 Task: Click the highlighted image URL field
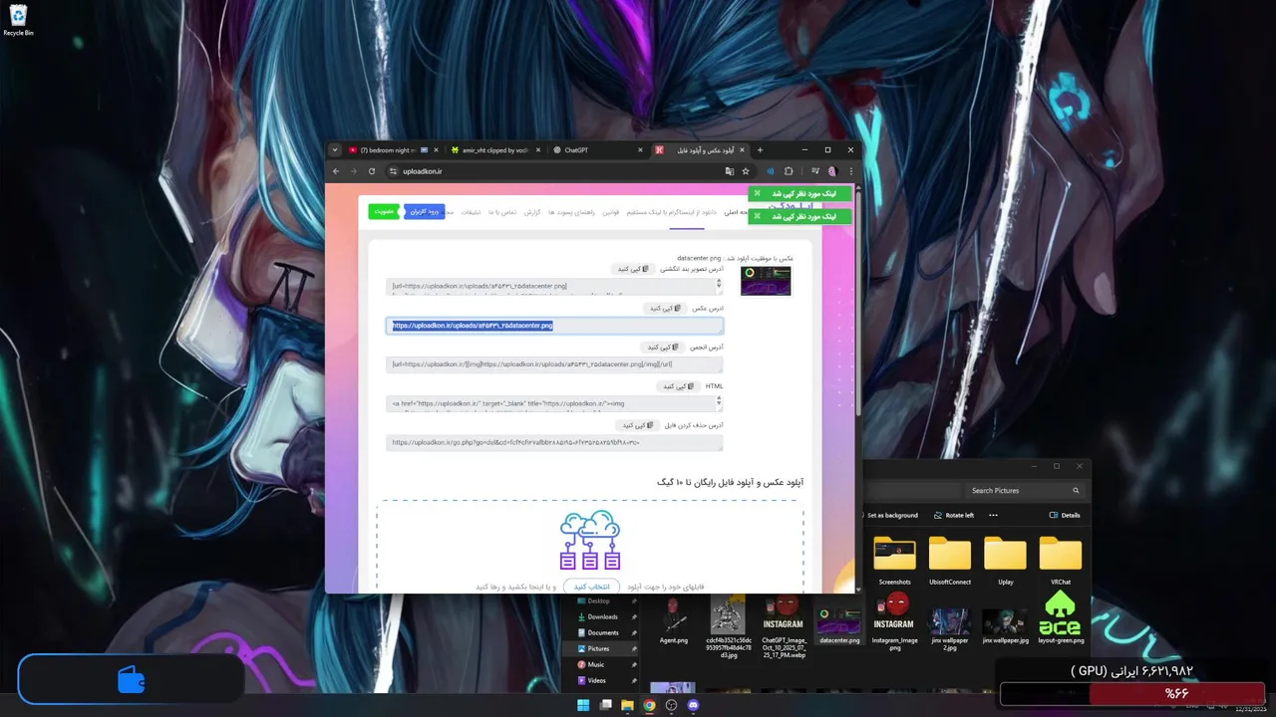554,326
